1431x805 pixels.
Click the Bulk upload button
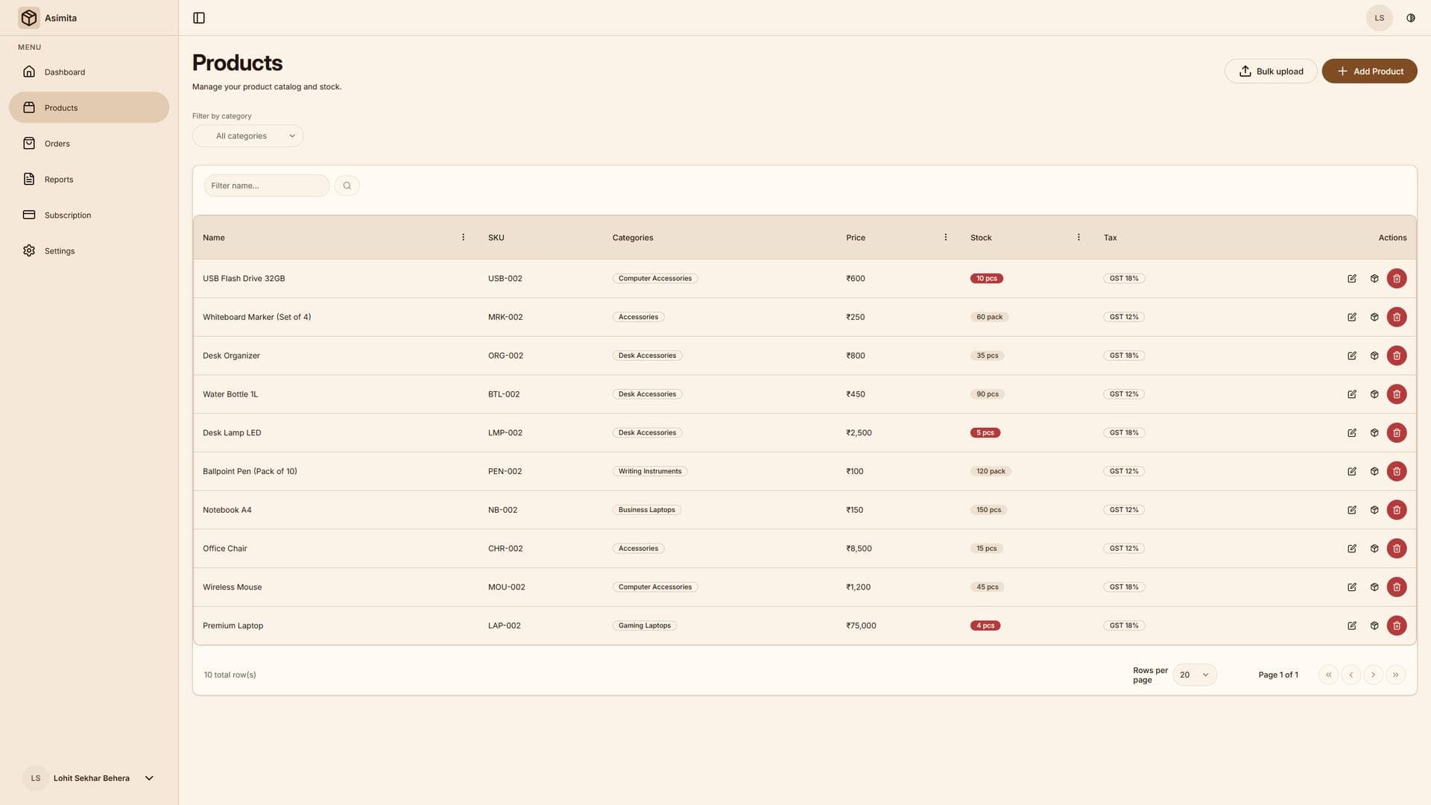(1271, 71)
